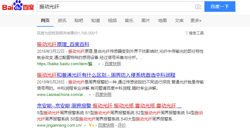Switch to the 贴吧 tab
Screen dimensions: 250x131
tap(78, 20)
